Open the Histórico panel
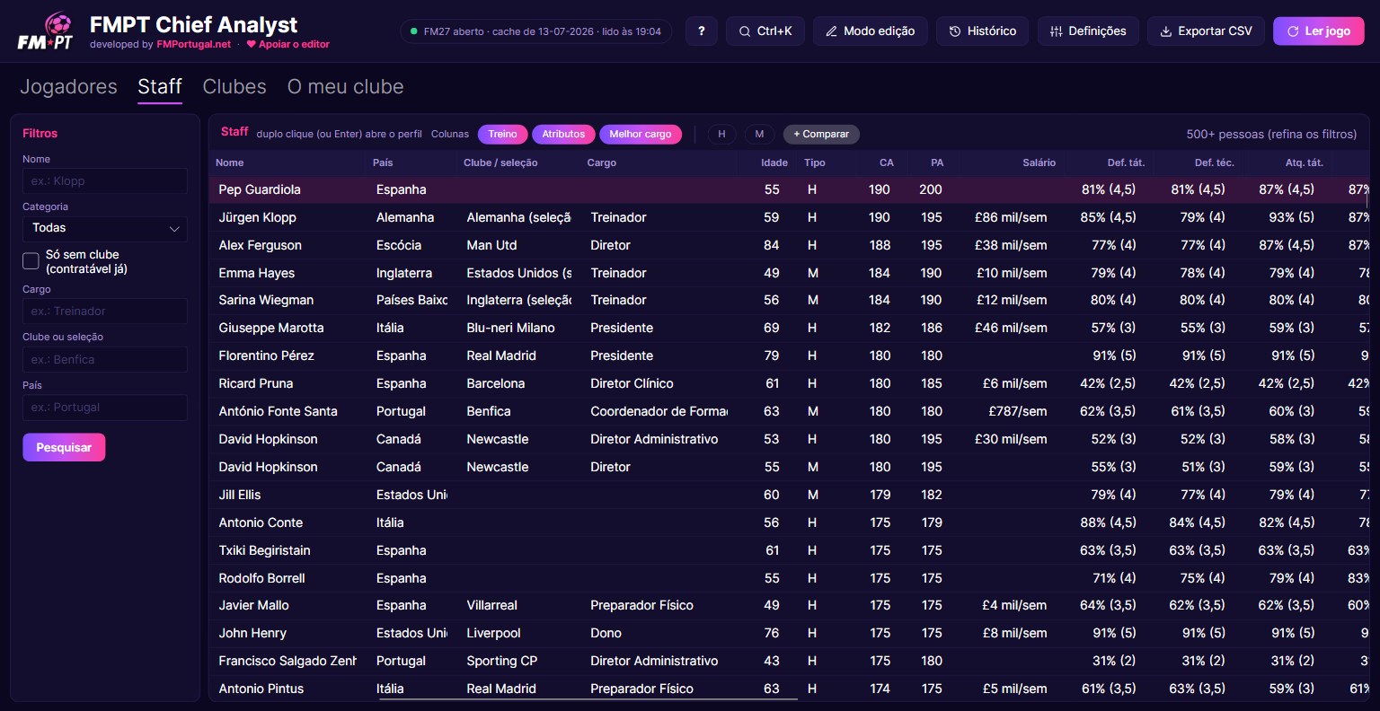This screenshot has height=711, width=1380. [983, 31]
